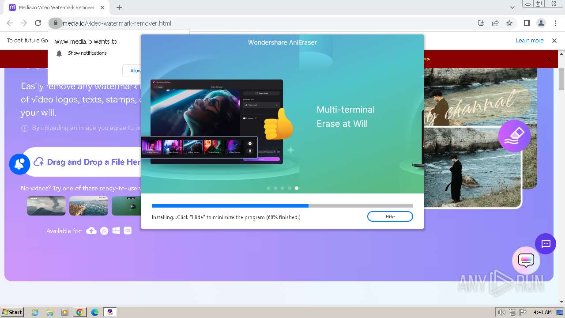Launch Internet Explorer from taskbar

35,312
